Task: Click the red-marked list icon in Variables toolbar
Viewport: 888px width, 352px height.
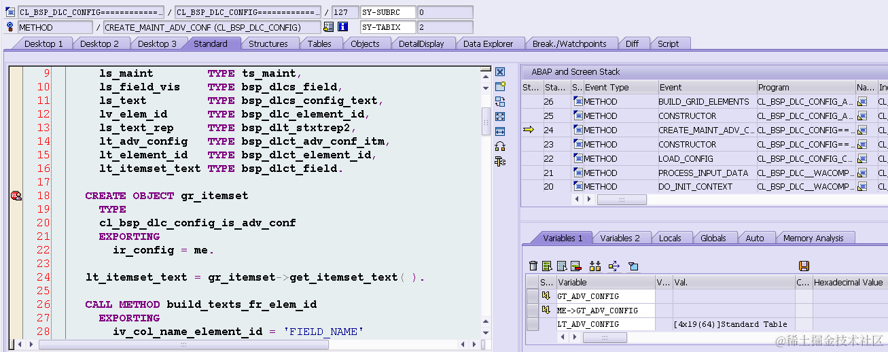Action: click(575, 266)
